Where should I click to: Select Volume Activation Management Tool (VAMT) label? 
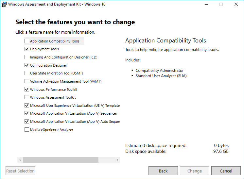click(x=66, y=81)
